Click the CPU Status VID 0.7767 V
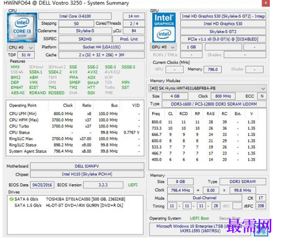 pyautogui.click(x=131, y=132)
